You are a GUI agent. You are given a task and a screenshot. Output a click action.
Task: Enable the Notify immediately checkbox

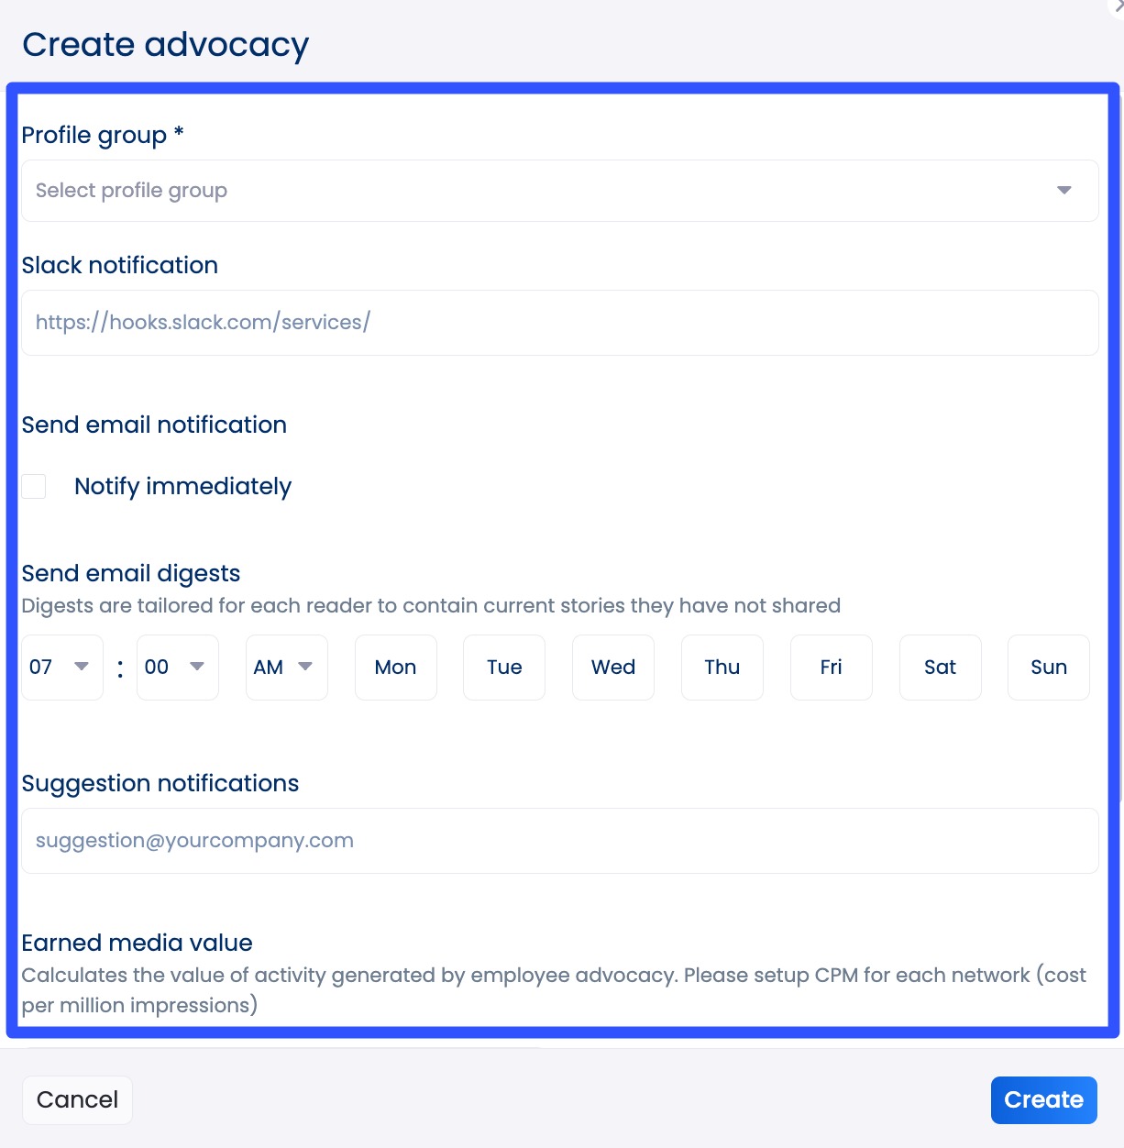(x=34, y=486)
